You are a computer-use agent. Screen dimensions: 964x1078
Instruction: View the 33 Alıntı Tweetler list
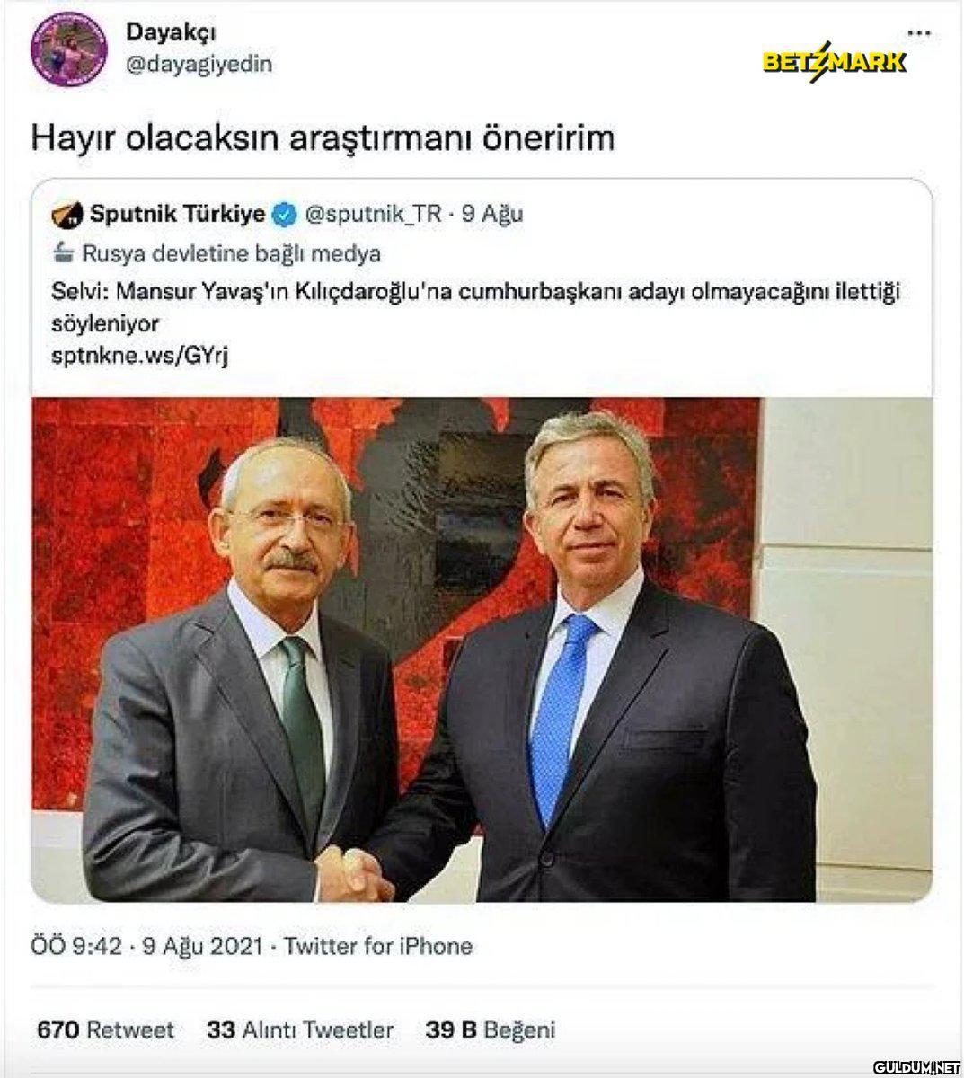pyautogui.click(x=300, y=1029)
